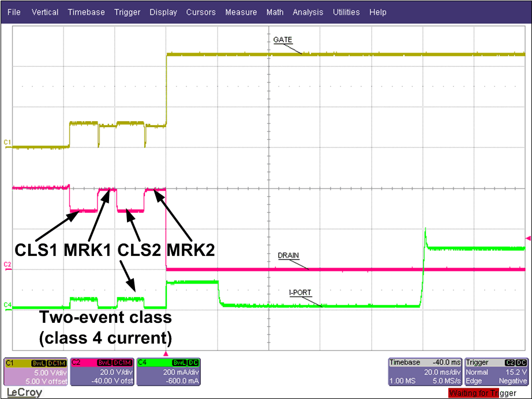Toggle Normal trigger mode in Trigger box
Screen dimensions: 532x399
[477, 372]
